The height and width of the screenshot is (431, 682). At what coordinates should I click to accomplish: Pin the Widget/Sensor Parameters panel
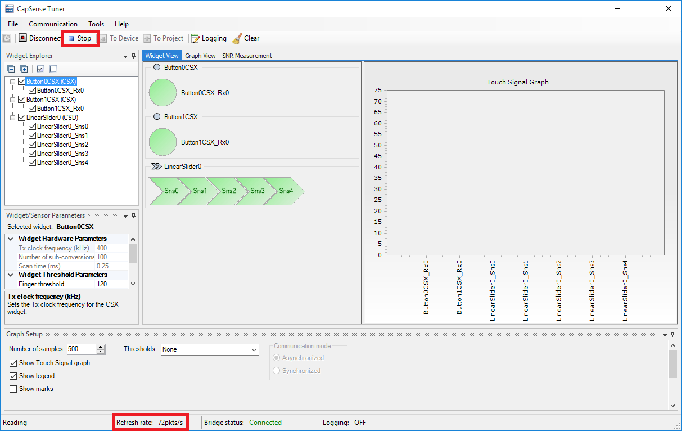[134, 215]
